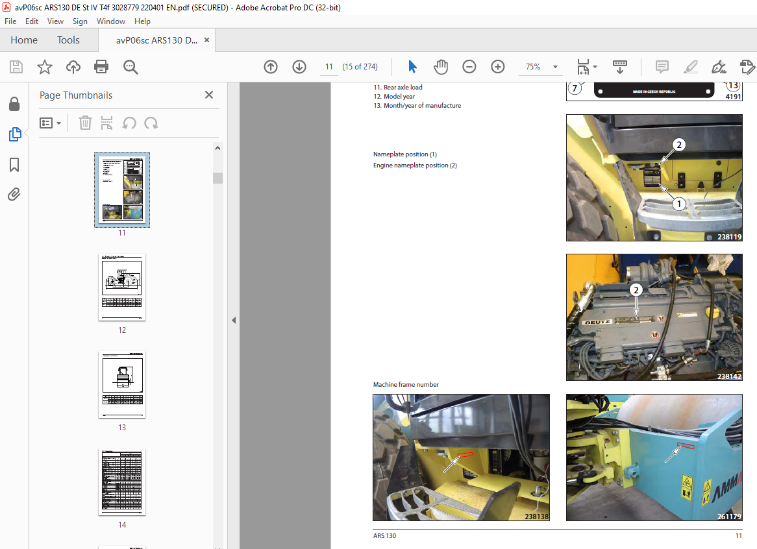Close the avP06sc ARS130 document tab

tap(206, 40)
